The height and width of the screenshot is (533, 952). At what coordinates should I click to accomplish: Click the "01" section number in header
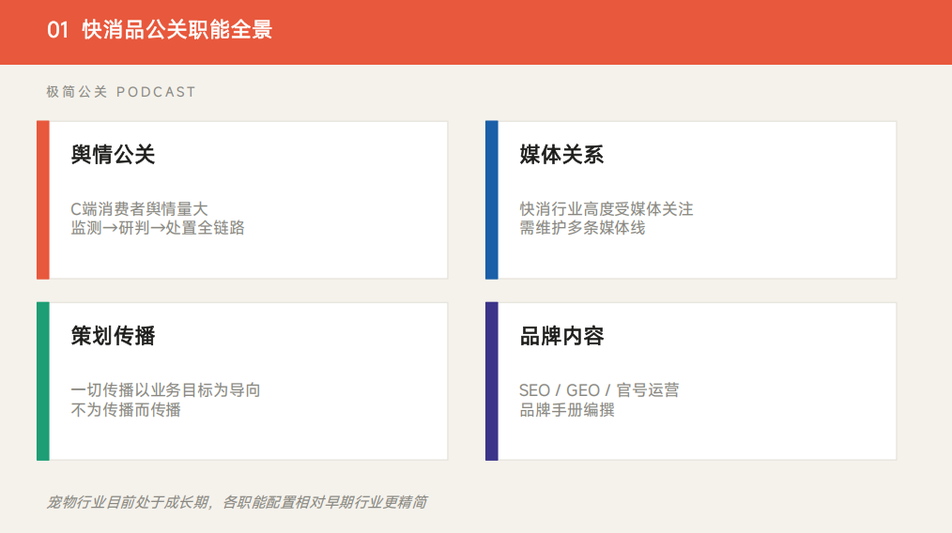tap(58, 30)
